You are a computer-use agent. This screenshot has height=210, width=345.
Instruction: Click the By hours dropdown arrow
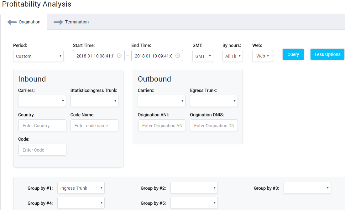pos(239,56)
